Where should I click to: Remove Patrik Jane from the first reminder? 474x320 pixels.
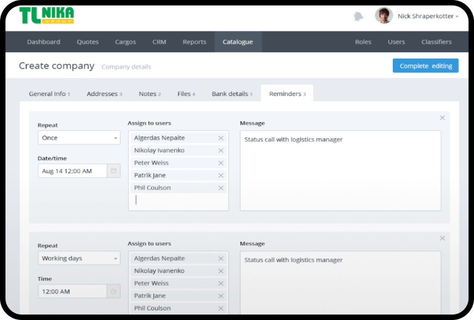(222, 175)
